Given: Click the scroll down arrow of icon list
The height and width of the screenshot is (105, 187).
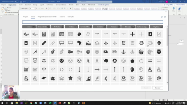Looking at the screenshot, I should pyautogui.click(x=167, y=83).
